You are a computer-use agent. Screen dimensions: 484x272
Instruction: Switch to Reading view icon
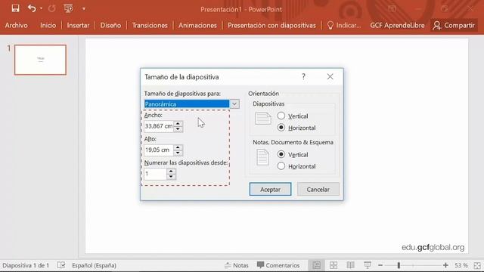click(x=350, y=265)
